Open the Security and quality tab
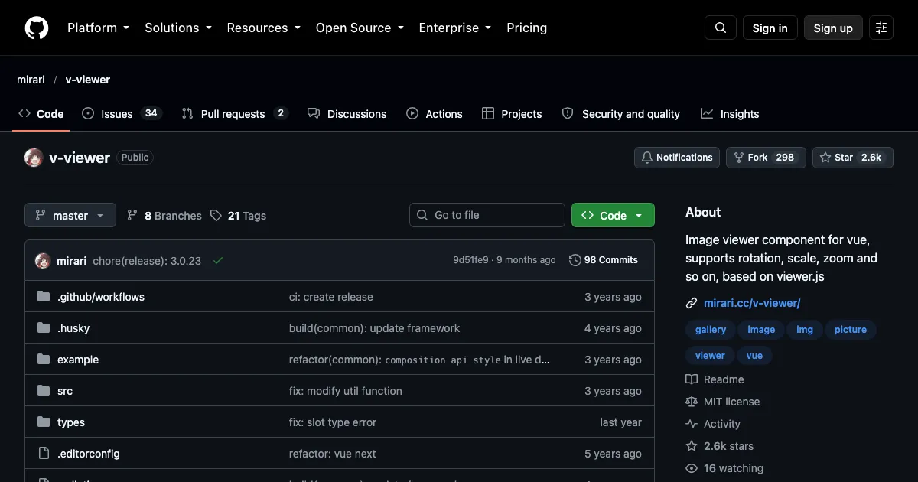 click(620, 114)
